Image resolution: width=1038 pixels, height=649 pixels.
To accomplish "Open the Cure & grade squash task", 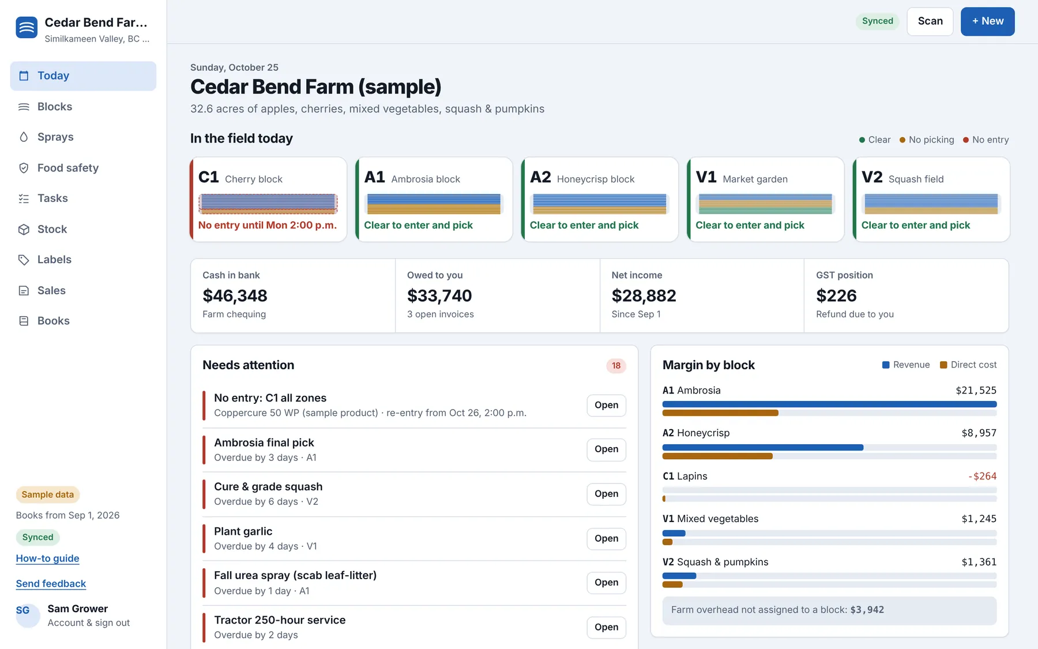I will (607, 494).
